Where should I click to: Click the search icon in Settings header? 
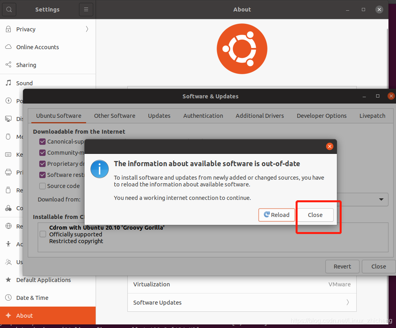click(9, 10)
